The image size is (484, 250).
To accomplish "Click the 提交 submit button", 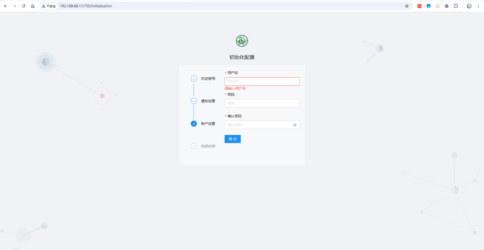I will pos(232,139).
